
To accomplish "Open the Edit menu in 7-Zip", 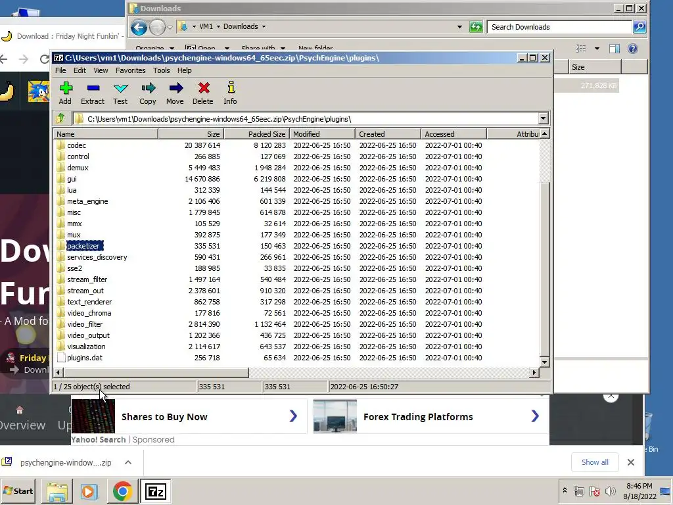I will coord(80,70).
